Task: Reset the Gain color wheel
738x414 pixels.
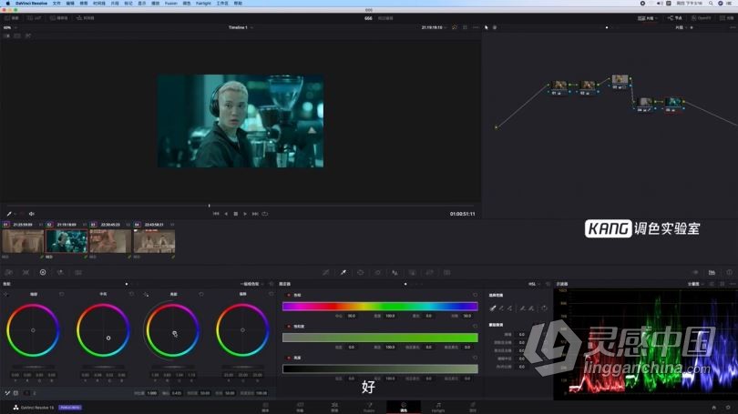Action: 201,294
